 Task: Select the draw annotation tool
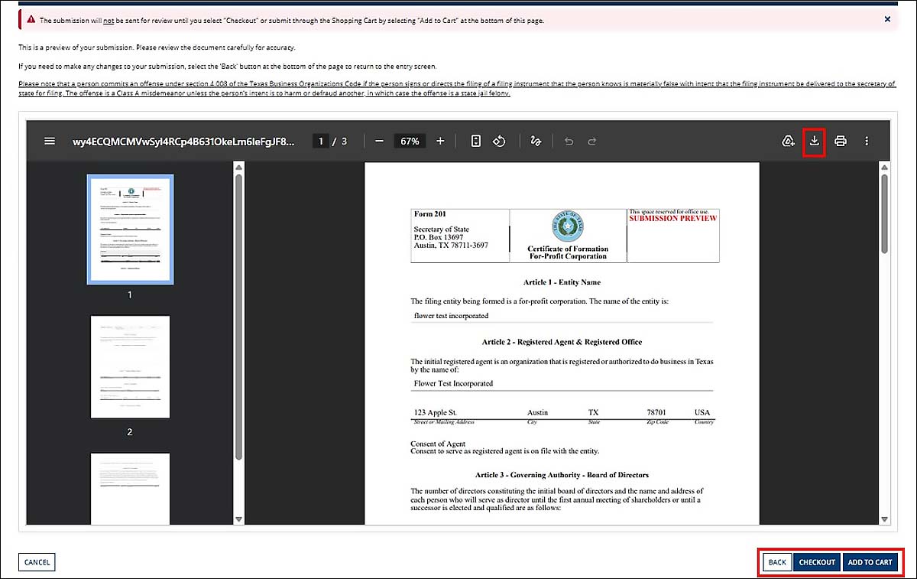536,141
